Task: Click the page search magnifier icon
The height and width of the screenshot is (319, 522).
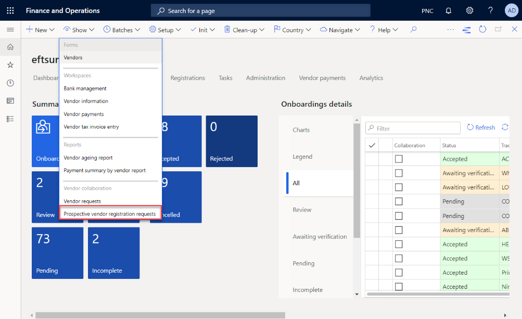Action: (x=161, y=10)
